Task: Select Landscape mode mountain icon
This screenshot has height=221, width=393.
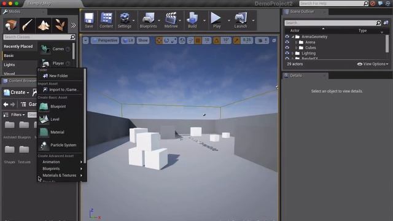Action: (x=44, y=25)
